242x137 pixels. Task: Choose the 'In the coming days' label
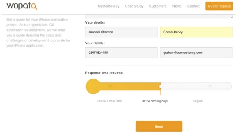(155, 101)
